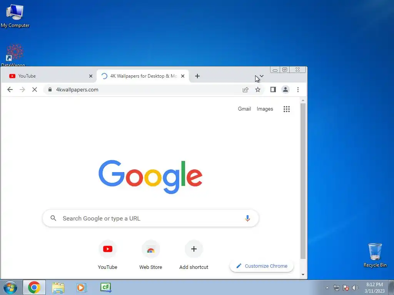Click the magnifier icon in the search box
Viewport: 394px width, 295px height.
53,218
